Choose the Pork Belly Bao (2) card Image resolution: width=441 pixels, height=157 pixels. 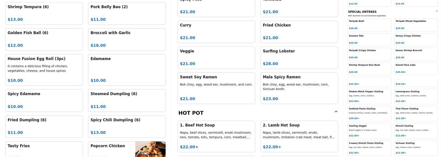(x=127, y=13)
